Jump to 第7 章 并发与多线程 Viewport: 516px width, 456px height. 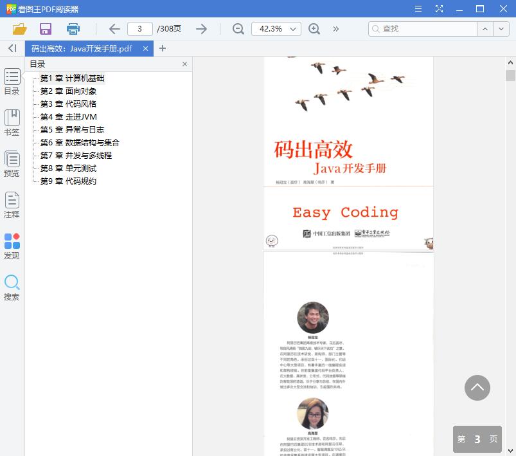pos(76,156)
